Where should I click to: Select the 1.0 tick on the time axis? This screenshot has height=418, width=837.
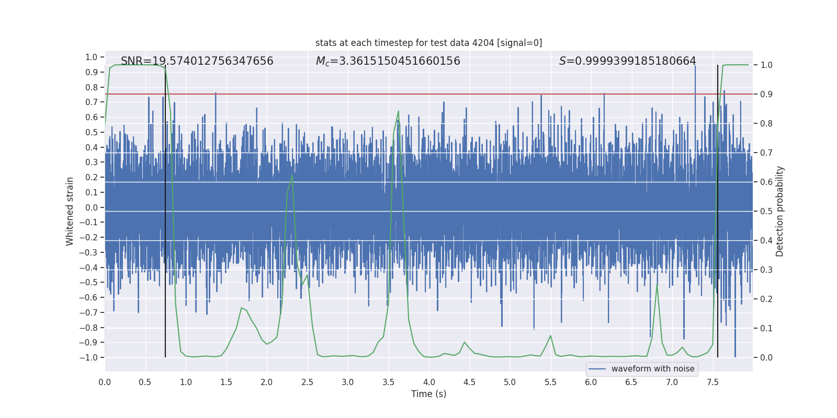(x=186, y=382)
